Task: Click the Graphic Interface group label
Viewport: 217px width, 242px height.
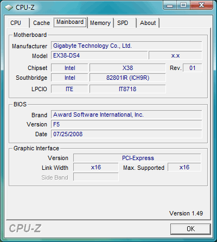Action: tap(36, 148)
